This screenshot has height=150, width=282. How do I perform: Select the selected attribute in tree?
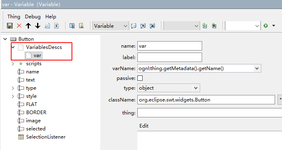pyautogui.click(x=35, y=129)
